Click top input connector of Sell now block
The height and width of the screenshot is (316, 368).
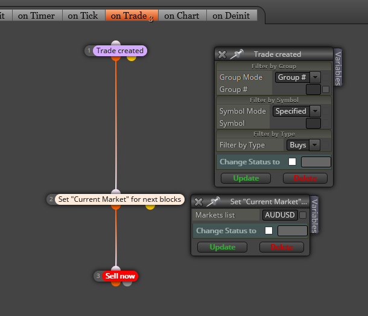116,268
